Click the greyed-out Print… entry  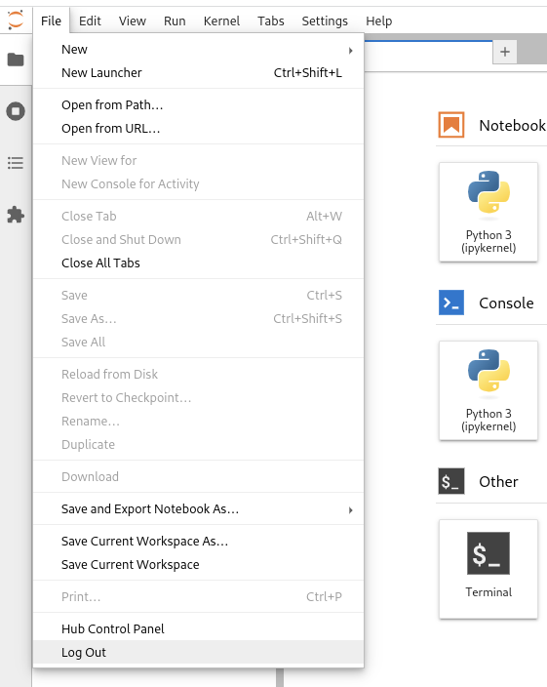click(x=198, y=596)
